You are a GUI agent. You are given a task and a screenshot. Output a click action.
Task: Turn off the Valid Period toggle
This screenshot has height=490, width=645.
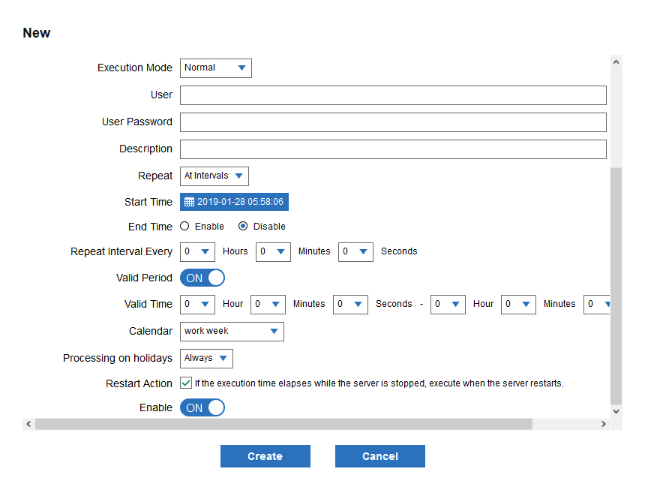click(x=202, y=278)
